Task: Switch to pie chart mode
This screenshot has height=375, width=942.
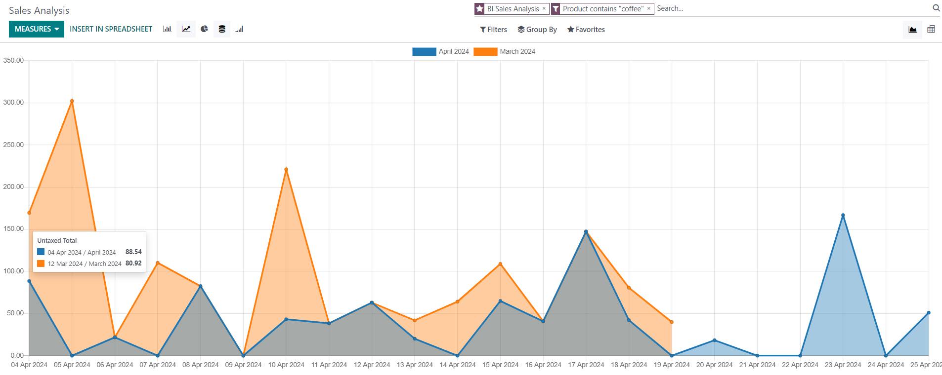Action: click(204, 29)
